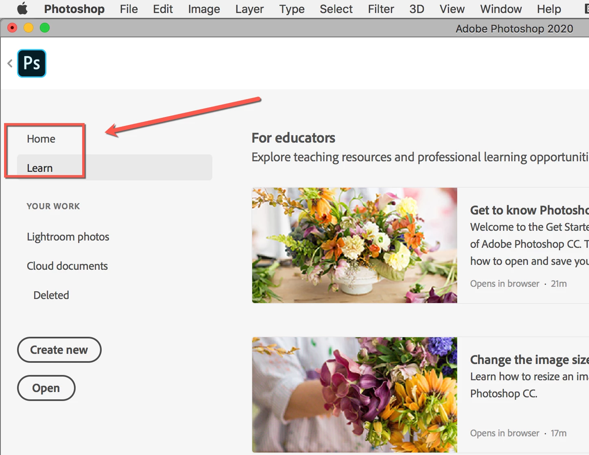Open the View menu
The image size is (589, 455).
452,9
